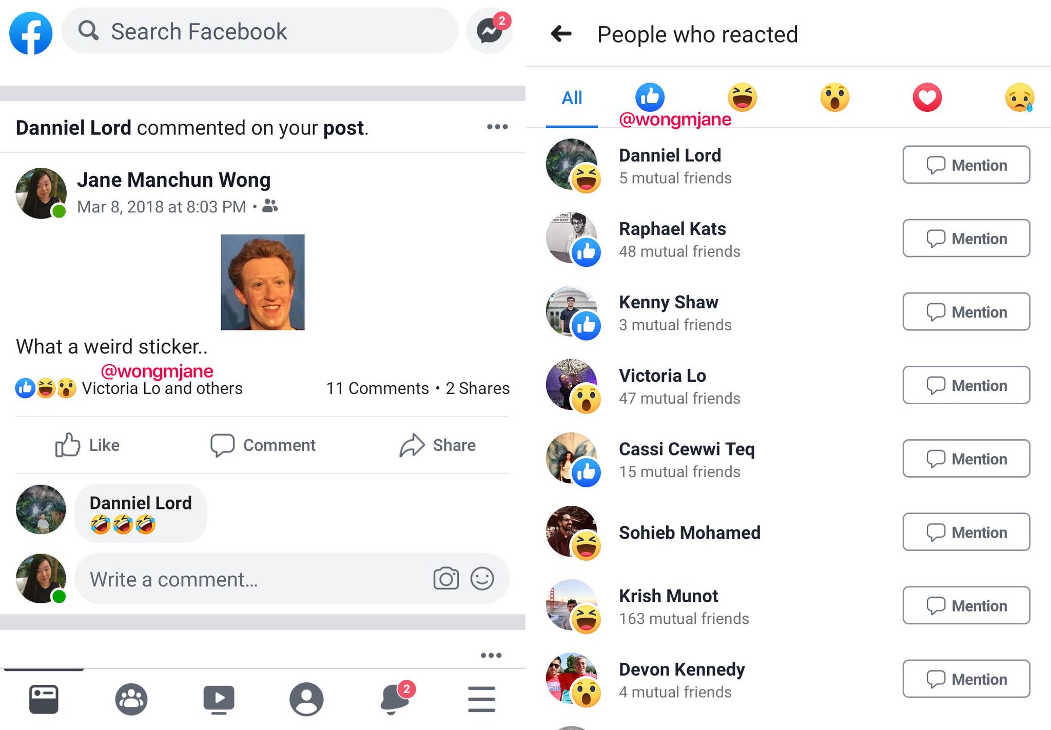Click the Wow reaction emoji filter
The image size is (1051, 730).
[x=834, y=96]
